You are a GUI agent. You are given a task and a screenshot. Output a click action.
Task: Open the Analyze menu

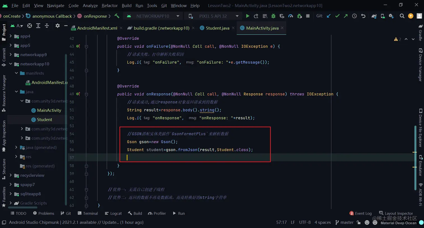pyautogui.click(x=90, y=5)
